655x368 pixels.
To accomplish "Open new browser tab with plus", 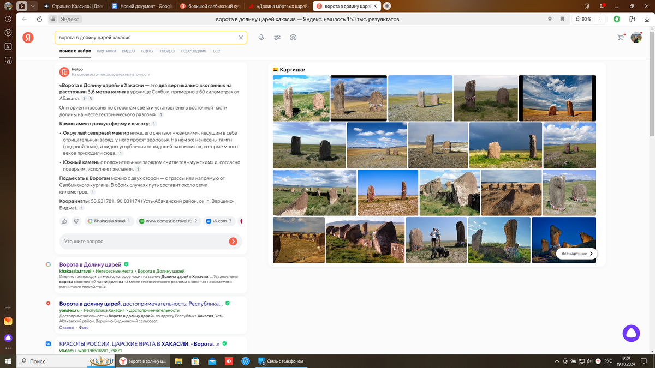I will tap(387, 6).
